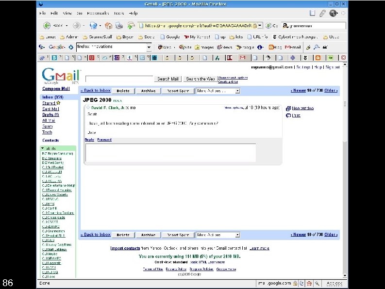Screen dimensions: 385x289
Task: Click the Amazon search engine icon
Action: click(x=285, y=26)
